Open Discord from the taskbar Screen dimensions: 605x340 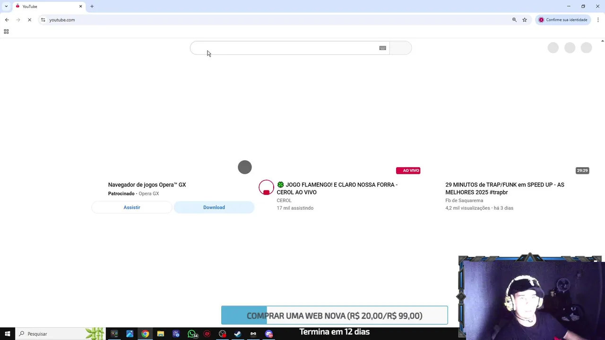pos(269,334)
